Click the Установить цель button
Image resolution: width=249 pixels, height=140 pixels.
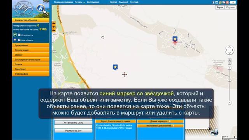(74, 123)
